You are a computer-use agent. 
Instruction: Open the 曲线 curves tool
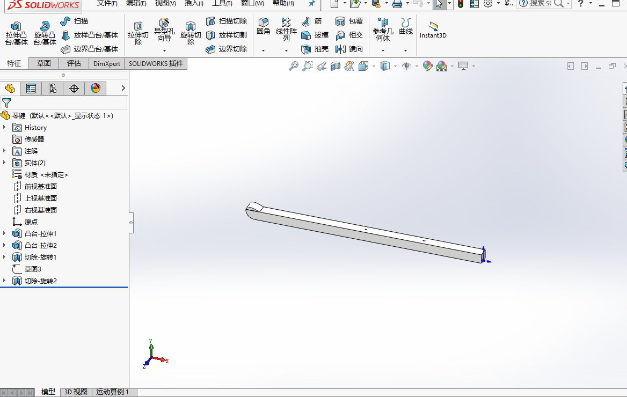tap(405, 26)
